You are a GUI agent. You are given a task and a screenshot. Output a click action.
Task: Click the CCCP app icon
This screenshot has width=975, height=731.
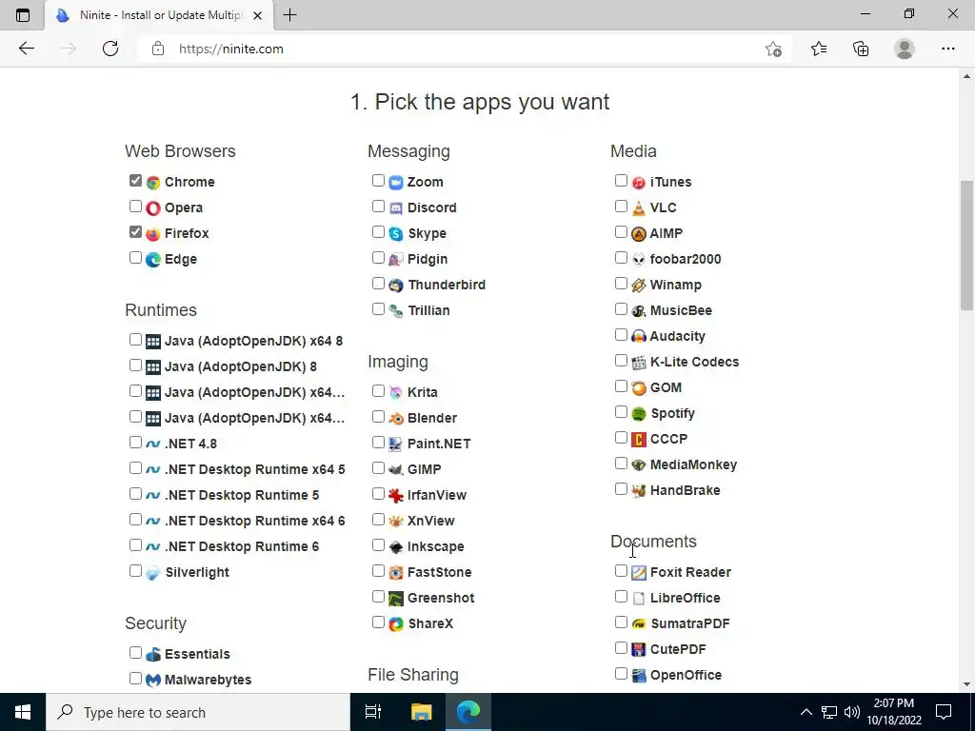coord(639,440)
